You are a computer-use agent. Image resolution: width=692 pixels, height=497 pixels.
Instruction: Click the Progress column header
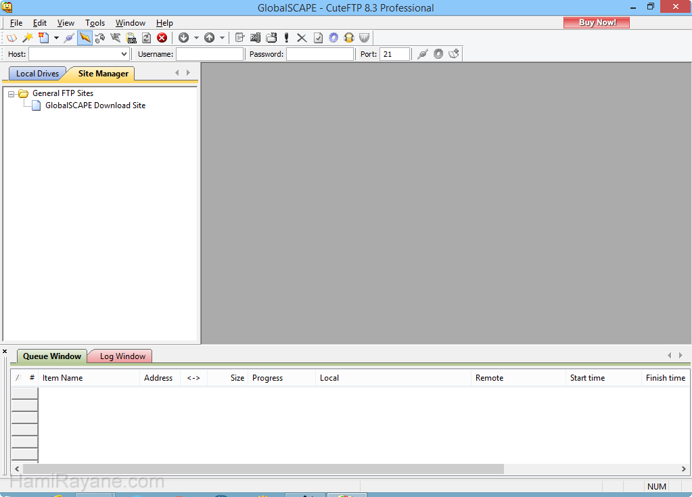click(281, 378)
